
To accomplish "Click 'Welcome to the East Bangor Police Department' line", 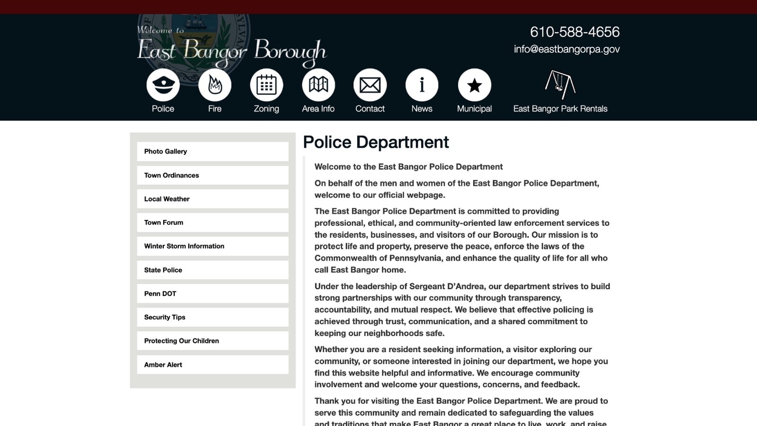I will pyautogui.click(x=408, y=167).
